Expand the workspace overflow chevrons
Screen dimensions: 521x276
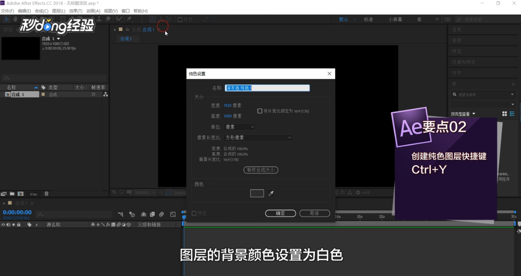pyautogui.click(x=437, y=19)
